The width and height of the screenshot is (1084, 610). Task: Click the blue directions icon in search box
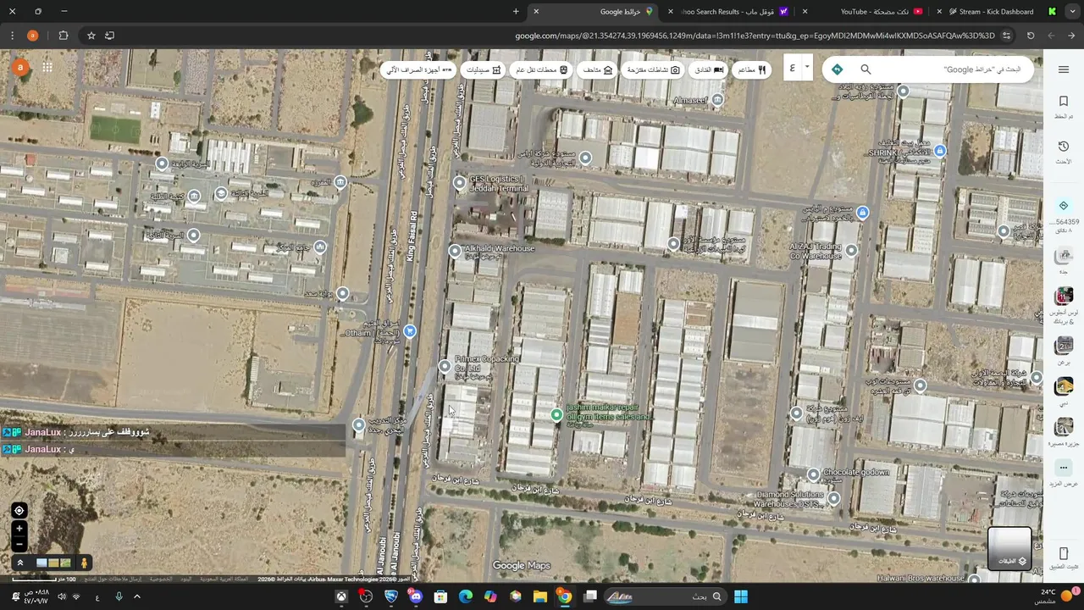837,69
